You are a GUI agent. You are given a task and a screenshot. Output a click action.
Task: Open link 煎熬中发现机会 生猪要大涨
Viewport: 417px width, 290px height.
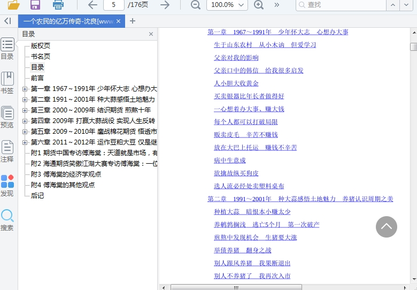click(x=256, y=238)
